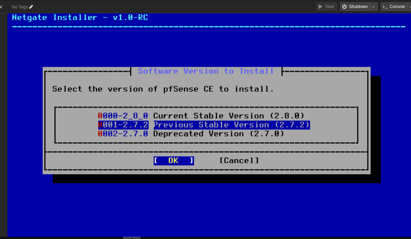Select the VM tab at top left
The width and height of the screenshot is (411, 239).
click(2, 6)
